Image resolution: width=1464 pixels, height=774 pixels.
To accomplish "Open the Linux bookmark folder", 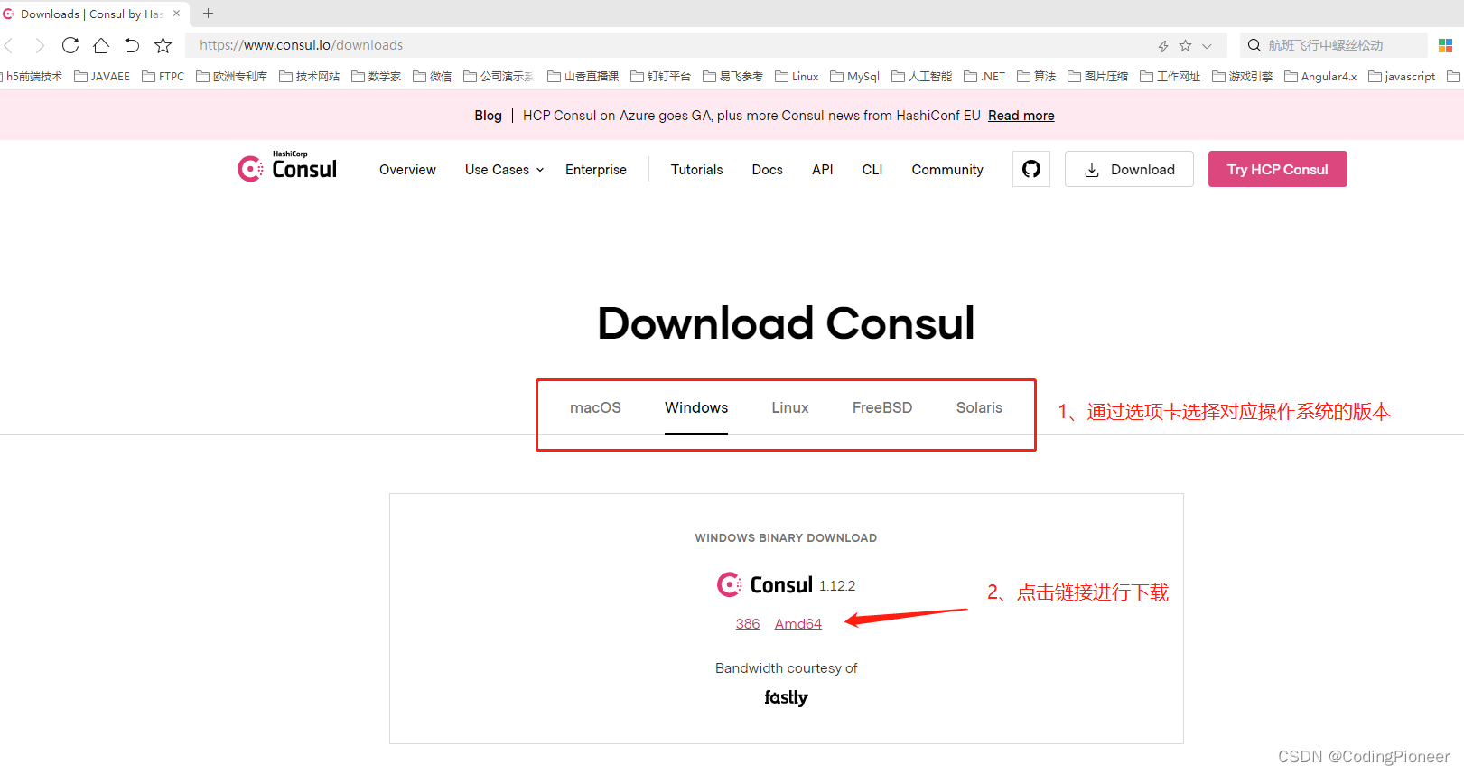I will point(797,77).
